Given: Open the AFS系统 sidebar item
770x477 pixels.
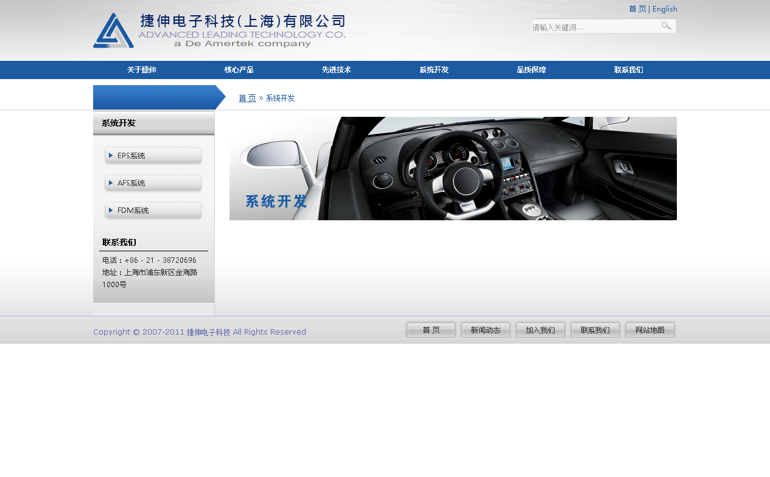Looking at the screenshot, I should (x=153, y=183).
